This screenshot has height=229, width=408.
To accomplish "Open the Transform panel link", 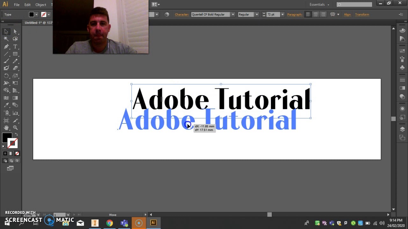I will click(362, 15).
